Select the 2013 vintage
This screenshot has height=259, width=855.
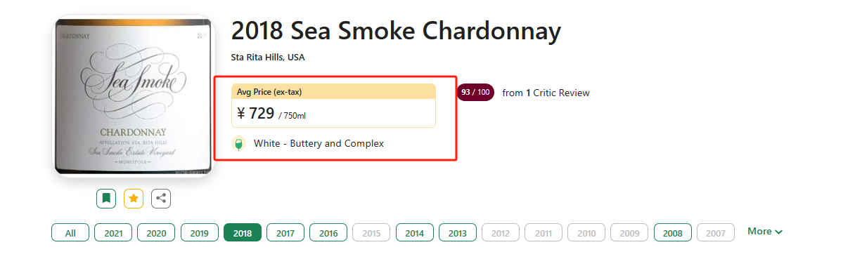point(458,233)
